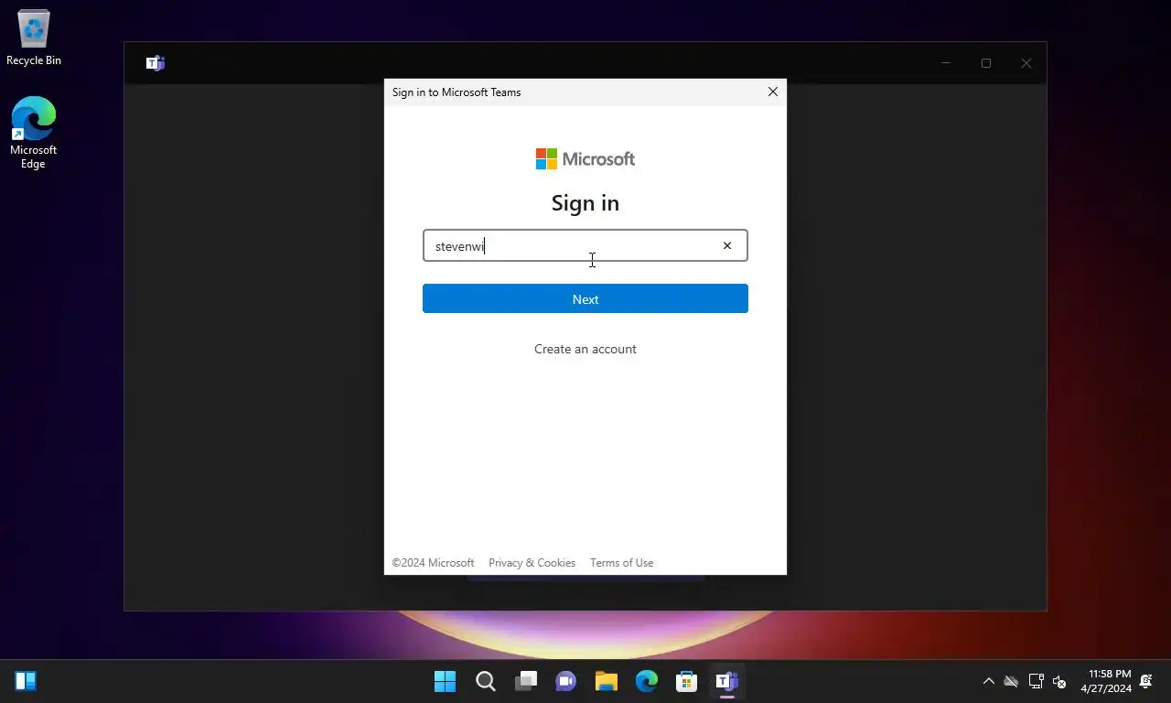Viewport: 1171px width, 703px height.
Task: Minimize the background Teams window
Action: [946, 63]
